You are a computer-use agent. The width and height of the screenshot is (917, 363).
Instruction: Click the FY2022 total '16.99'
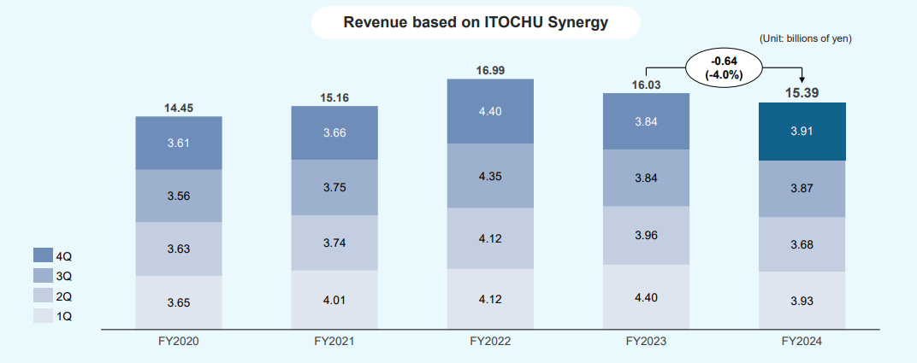pyautogui.click(x=490, y=71)
